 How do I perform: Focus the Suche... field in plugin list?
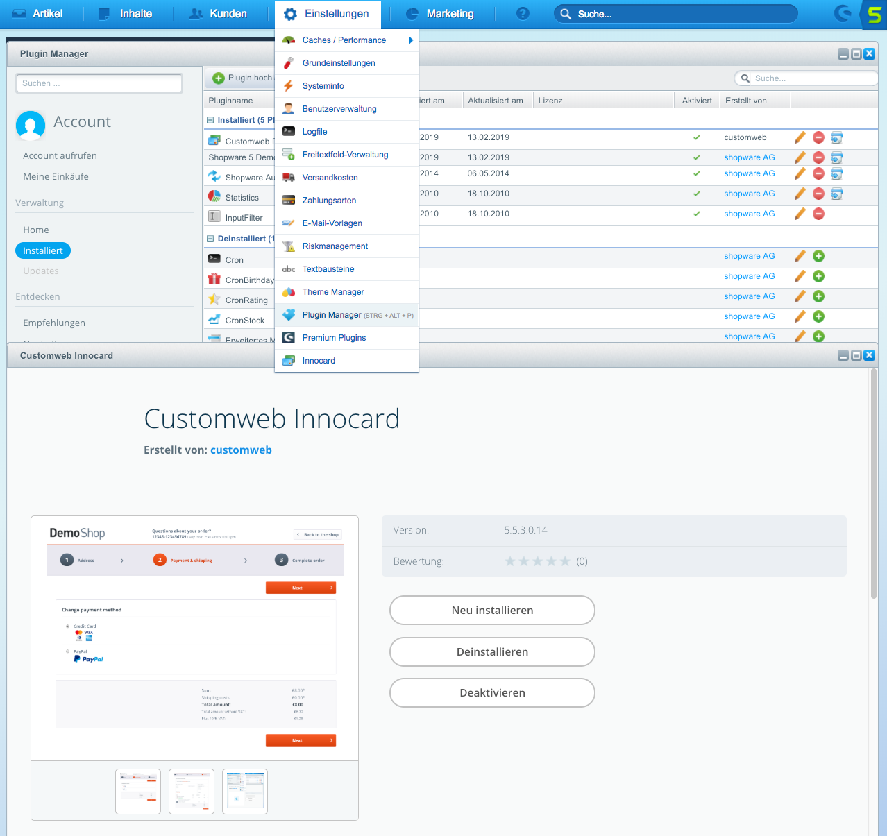[808, 78]
